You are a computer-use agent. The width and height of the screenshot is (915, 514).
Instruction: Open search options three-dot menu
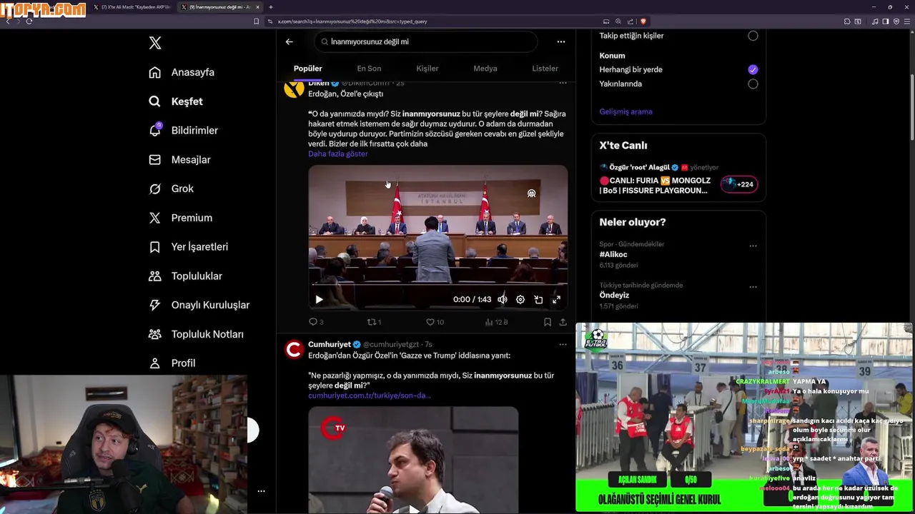[561, 41]
